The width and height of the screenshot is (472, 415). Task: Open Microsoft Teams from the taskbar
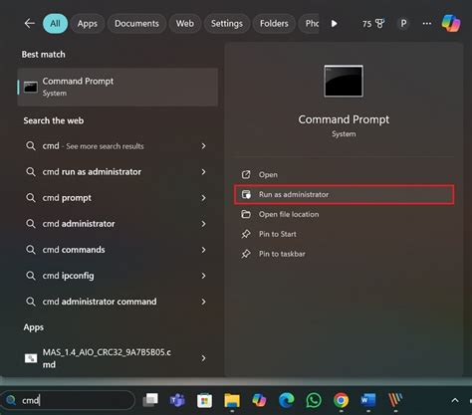[177, 400]
